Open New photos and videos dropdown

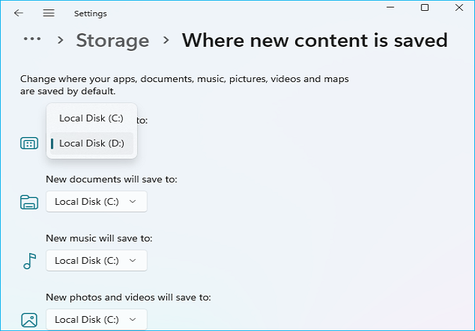tap(96, 319)
